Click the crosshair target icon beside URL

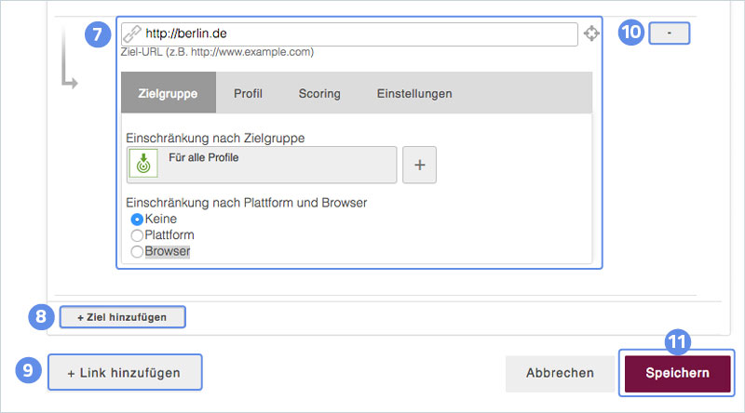coord(591,34)
